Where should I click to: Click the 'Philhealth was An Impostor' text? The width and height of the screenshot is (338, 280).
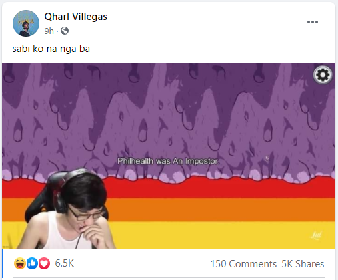coord(168,161)
